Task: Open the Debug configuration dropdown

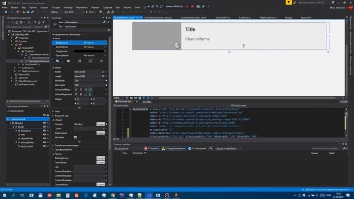Action: point(56,12)
